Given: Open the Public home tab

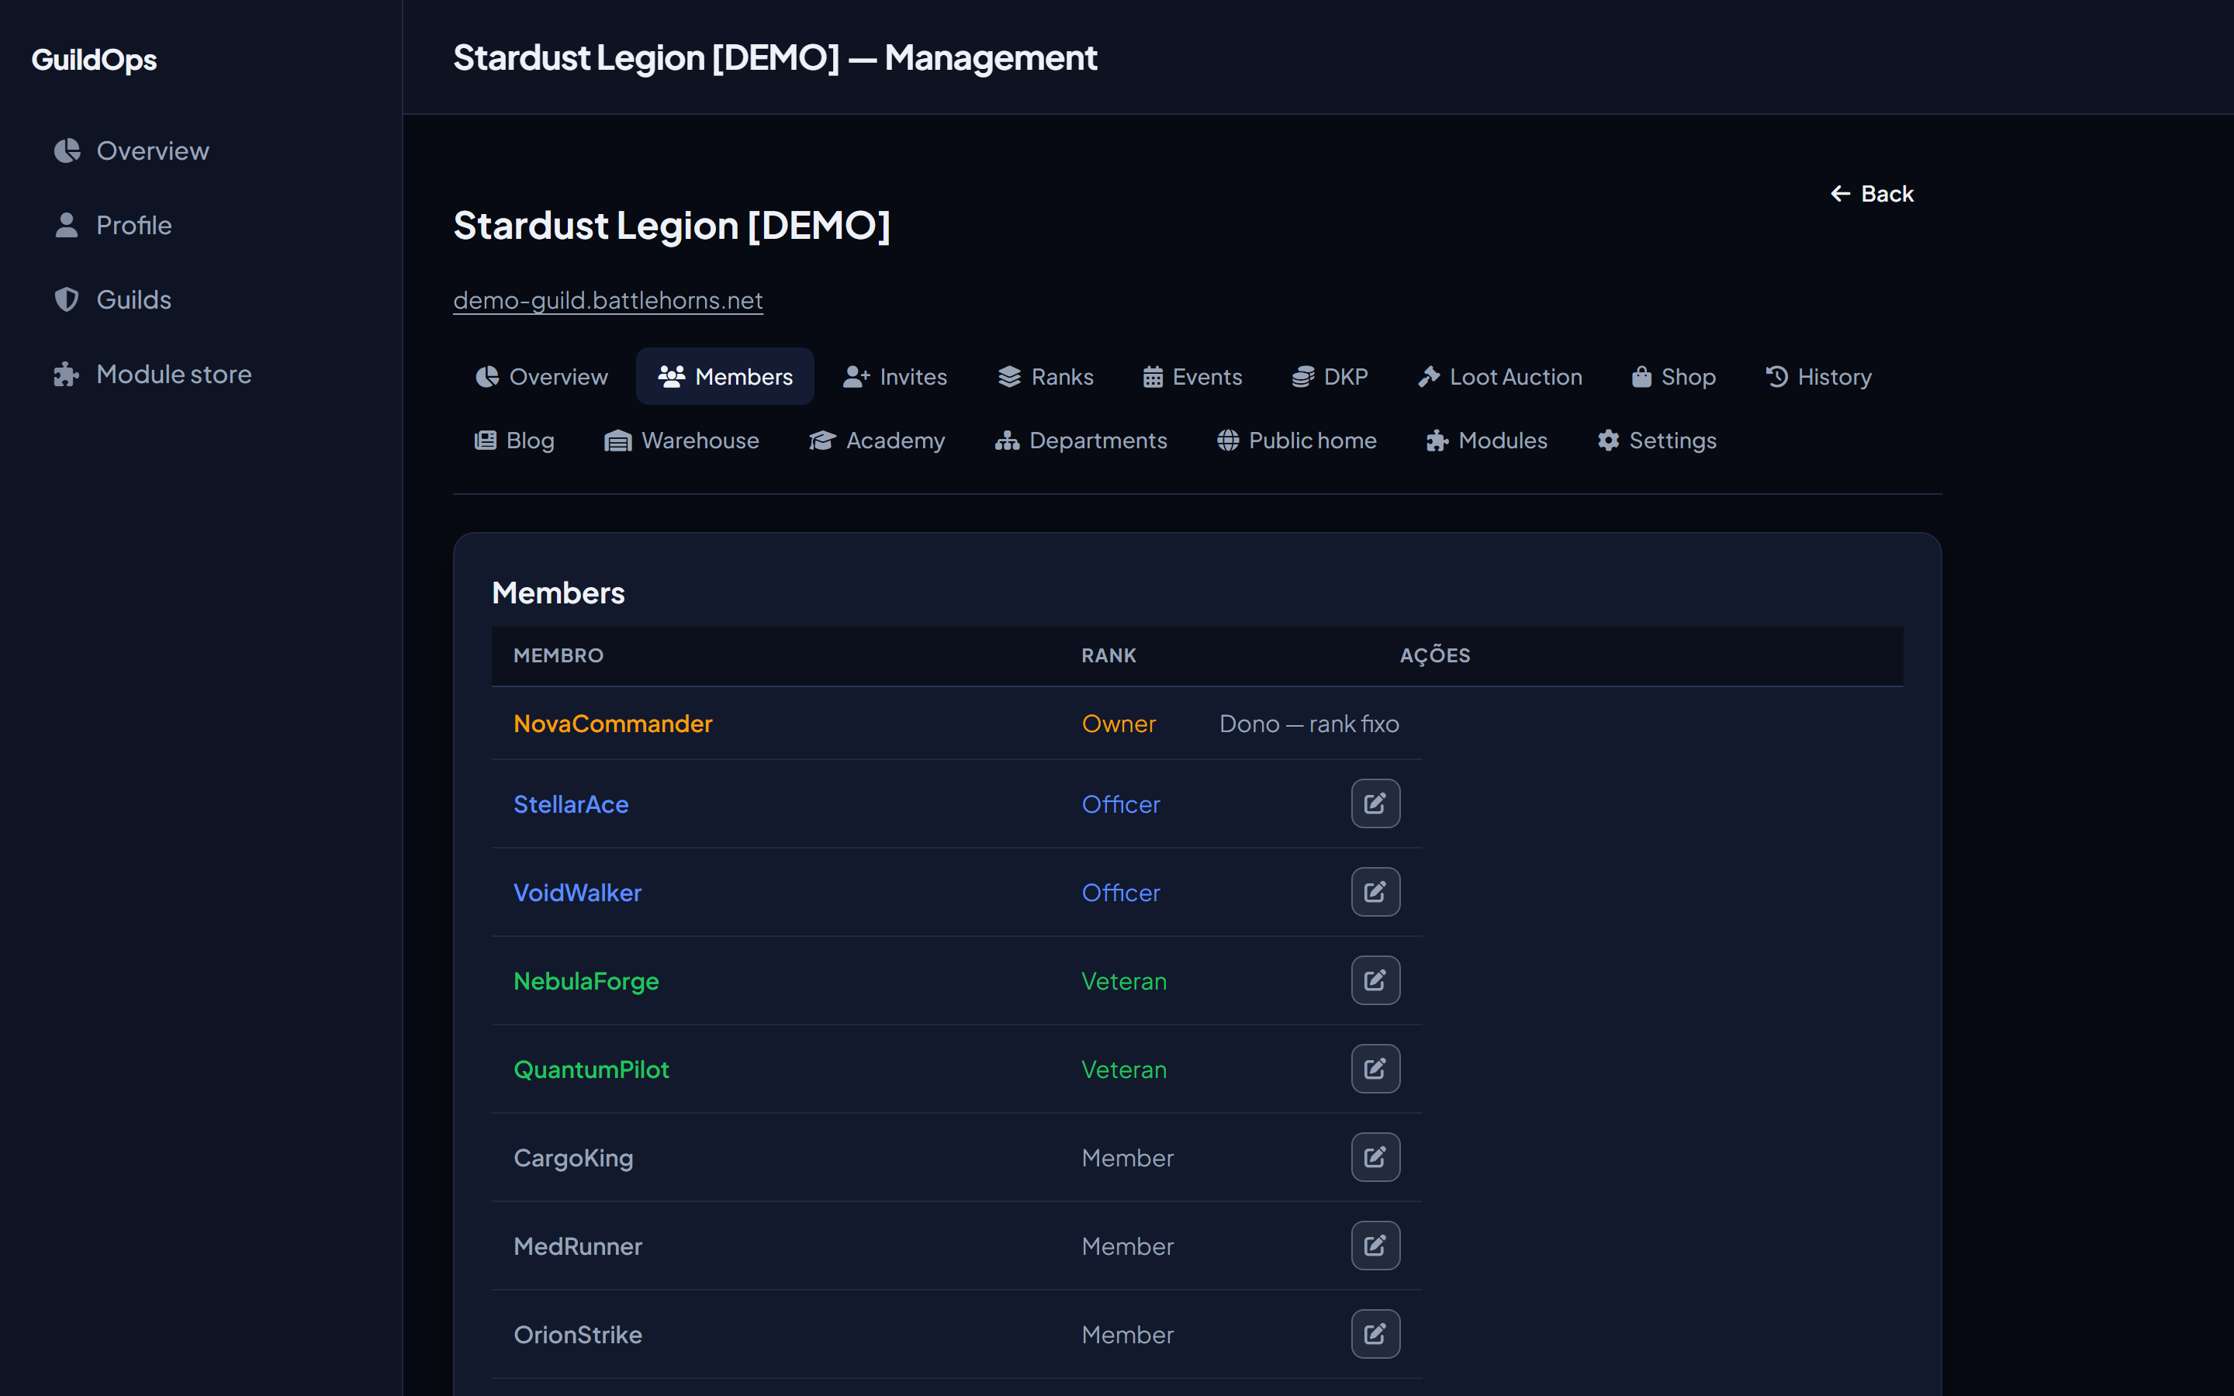Looking at the screenshot, I should coord(1297,441).
